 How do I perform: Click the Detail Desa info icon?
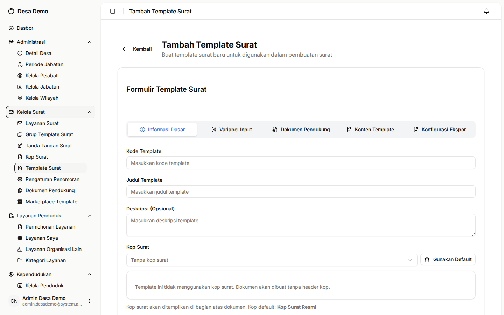click(x=20, y=53)
